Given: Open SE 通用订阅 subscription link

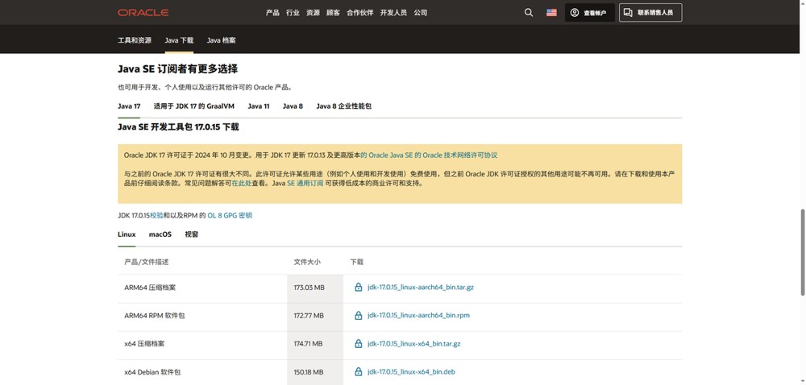Looking at the screenshot, I should click(305, 184).
